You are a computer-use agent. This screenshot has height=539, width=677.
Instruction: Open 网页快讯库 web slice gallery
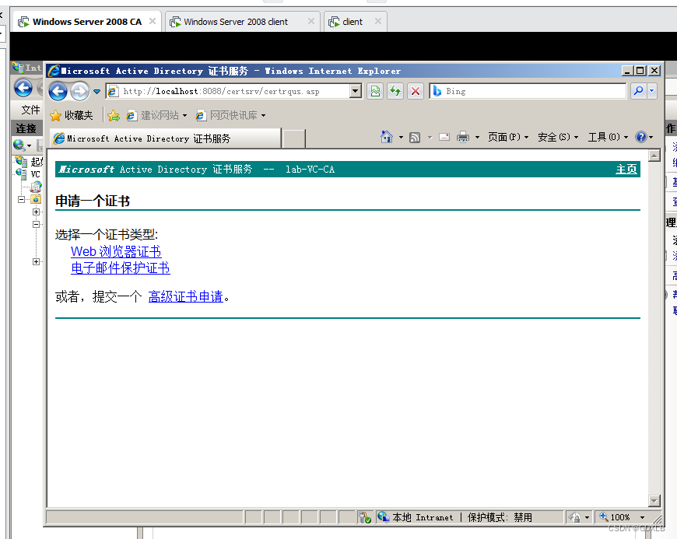tap(230, 116)
